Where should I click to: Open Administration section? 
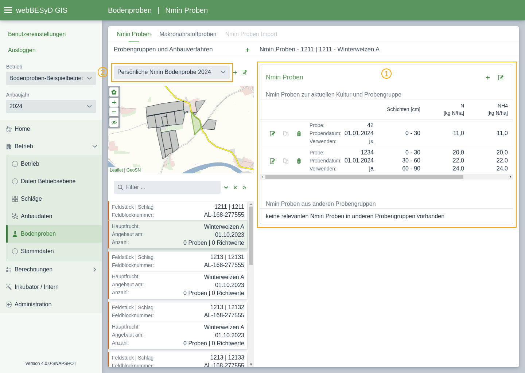point(51,305)
